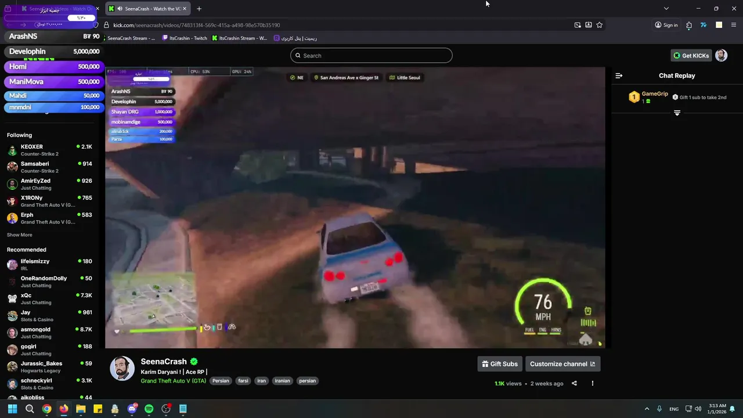Open the three-dot more options menu

click(x=592, y=383)
